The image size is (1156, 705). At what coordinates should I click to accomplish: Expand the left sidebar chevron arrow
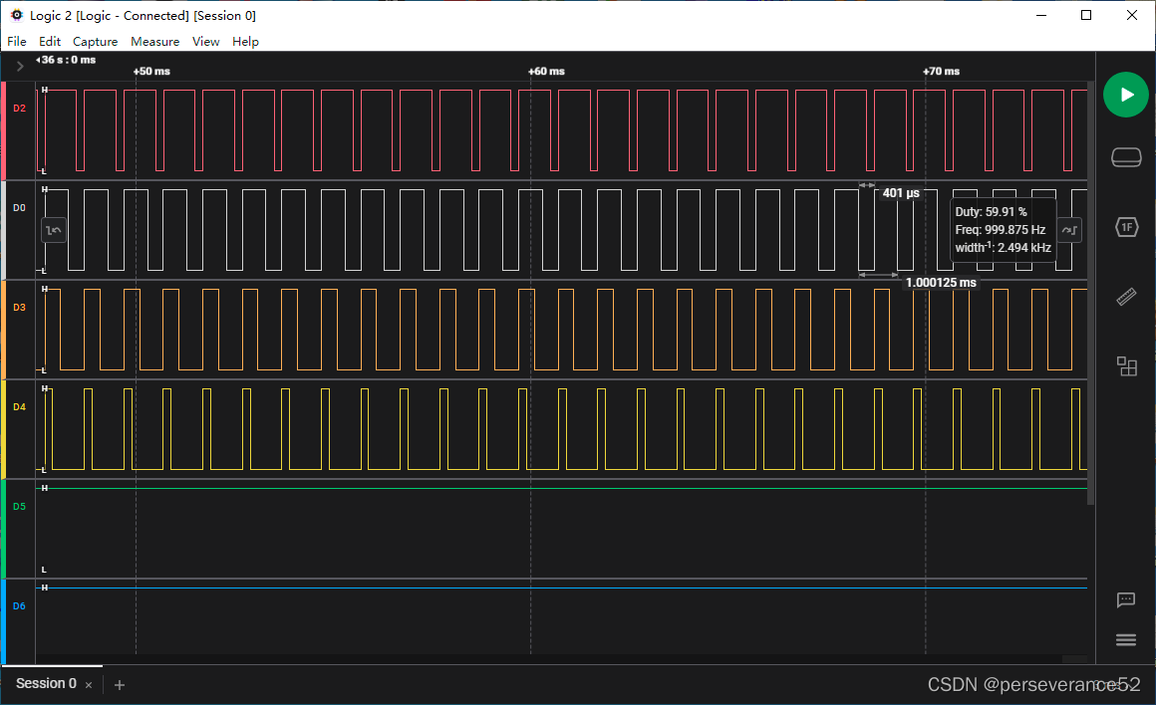(x=18, y=67)
